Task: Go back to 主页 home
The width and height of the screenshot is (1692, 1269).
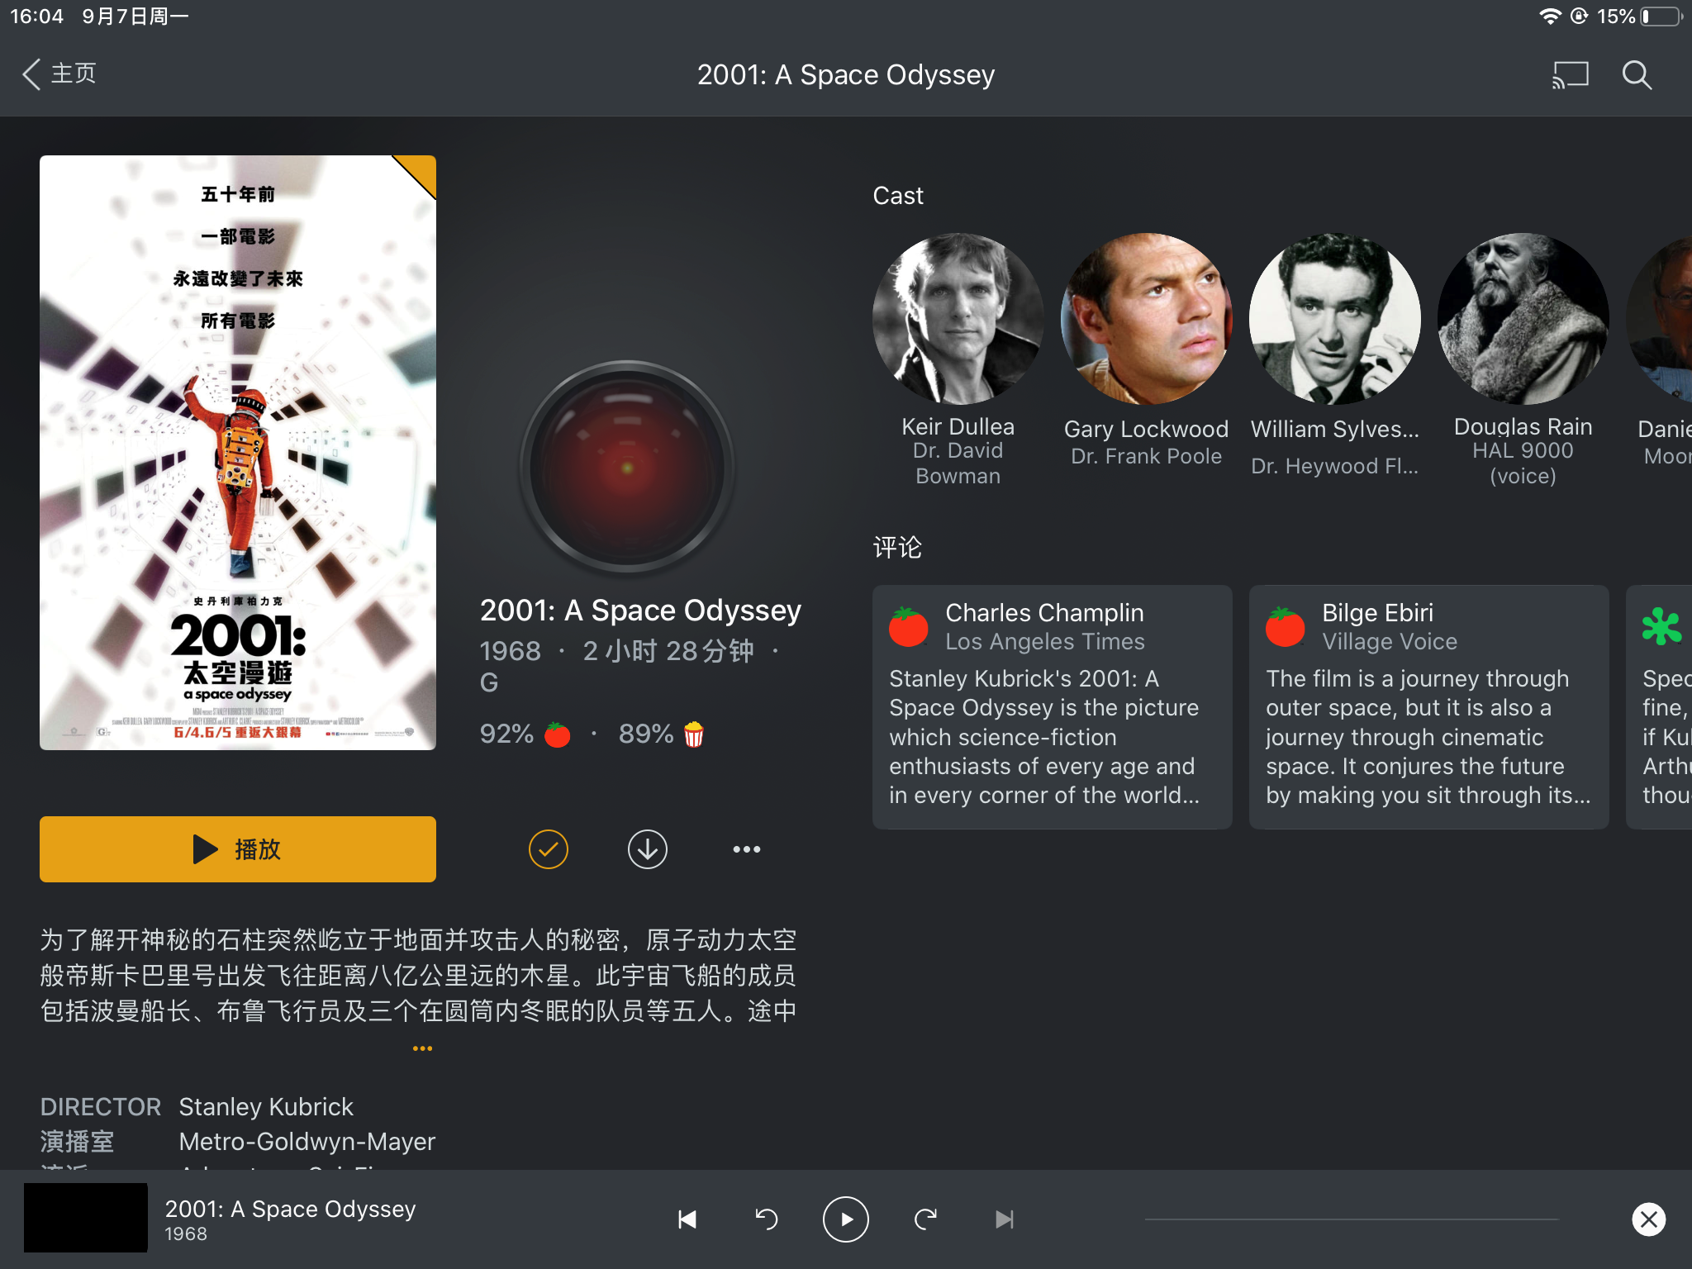Action: coord(59,74)
